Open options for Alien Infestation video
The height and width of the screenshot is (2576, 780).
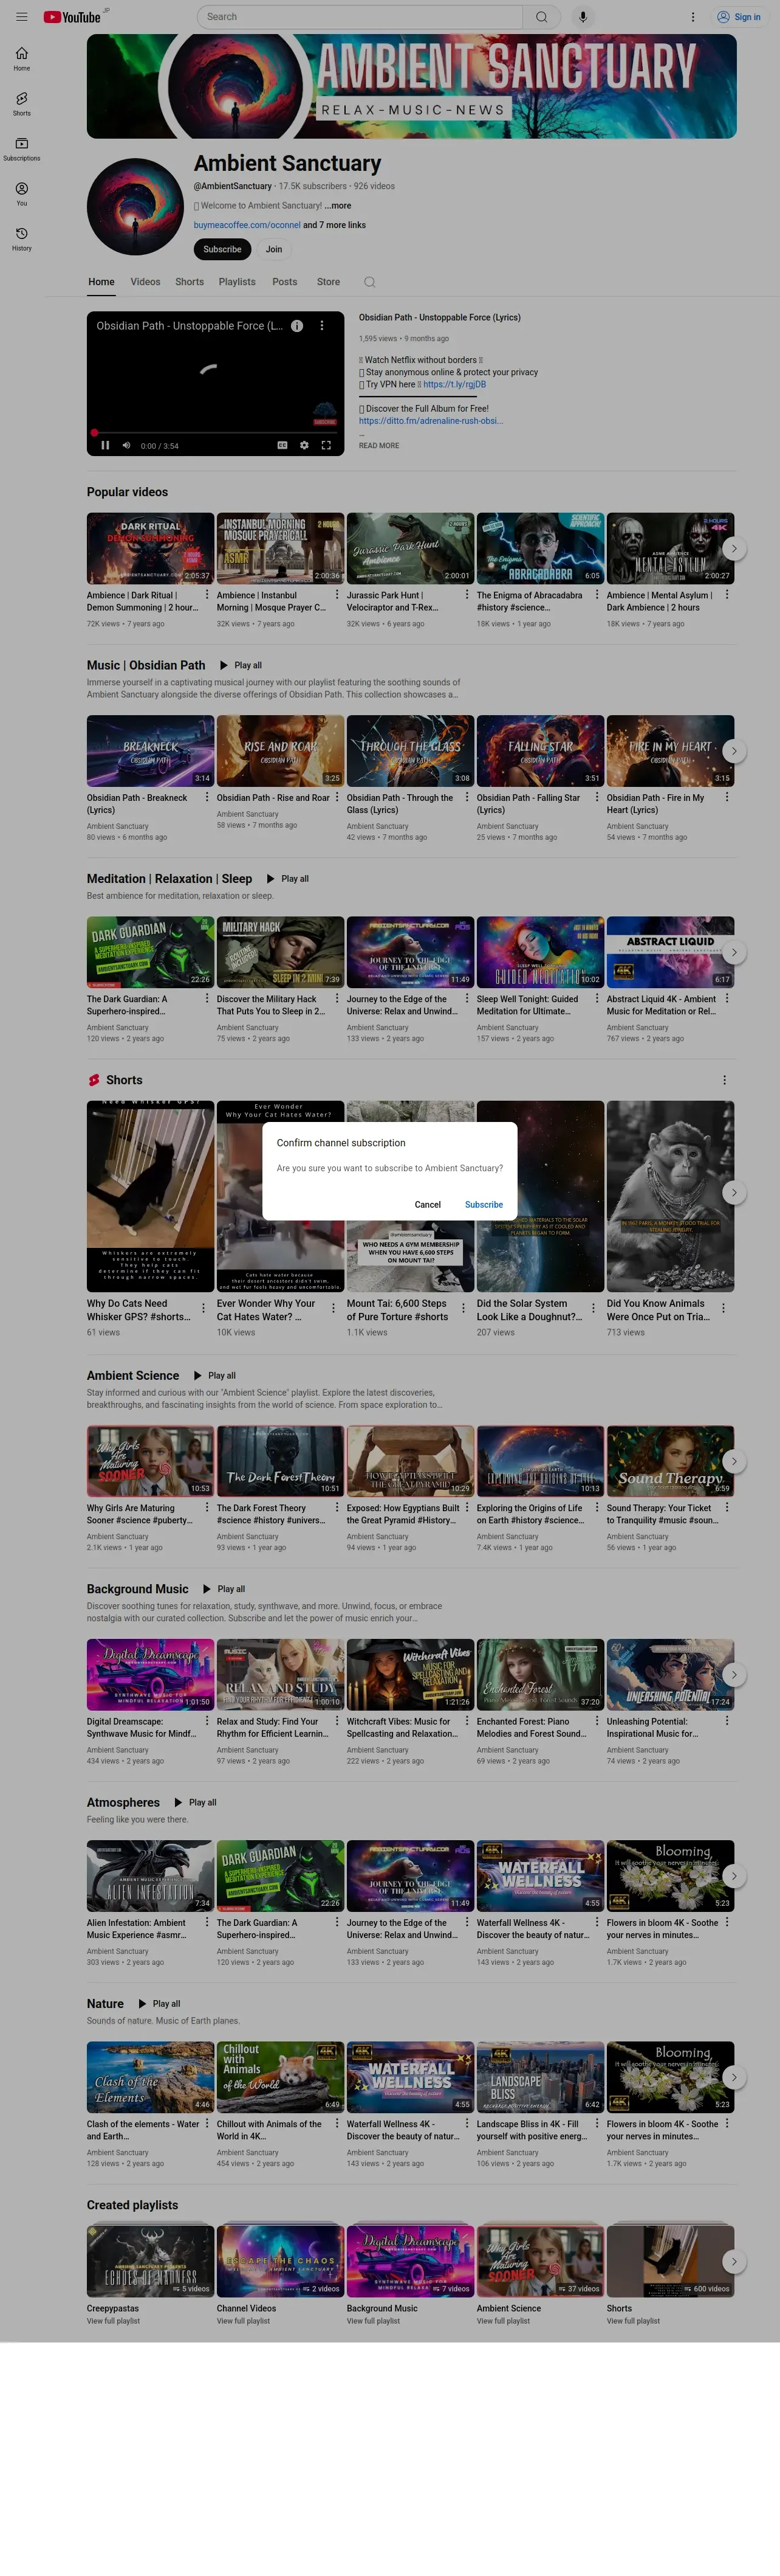[x=207, y=1922]
